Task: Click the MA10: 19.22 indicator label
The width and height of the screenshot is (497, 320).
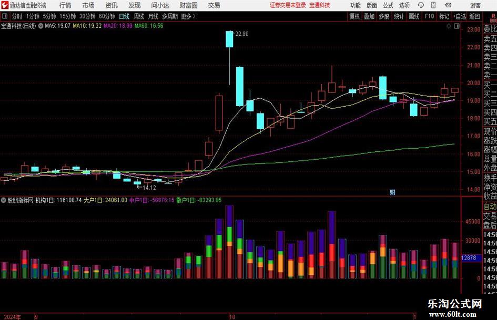Action: [x=87, y=26]
